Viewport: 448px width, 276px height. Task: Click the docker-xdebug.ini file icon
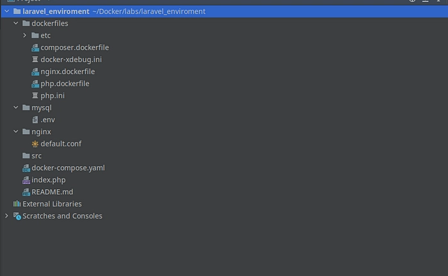(35, 59)
